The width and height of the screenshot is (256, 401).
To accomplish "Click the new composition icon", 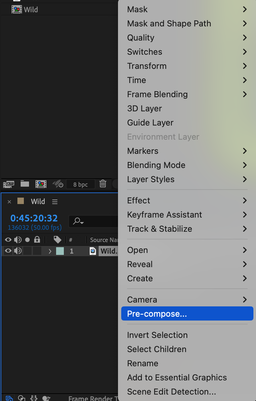I will point(41,184).
